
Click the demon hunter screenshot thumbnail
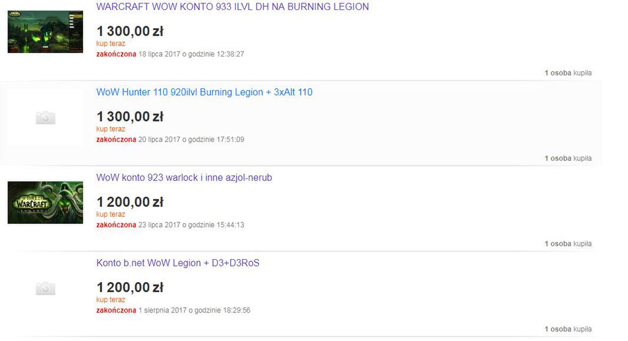click(45, 32)
